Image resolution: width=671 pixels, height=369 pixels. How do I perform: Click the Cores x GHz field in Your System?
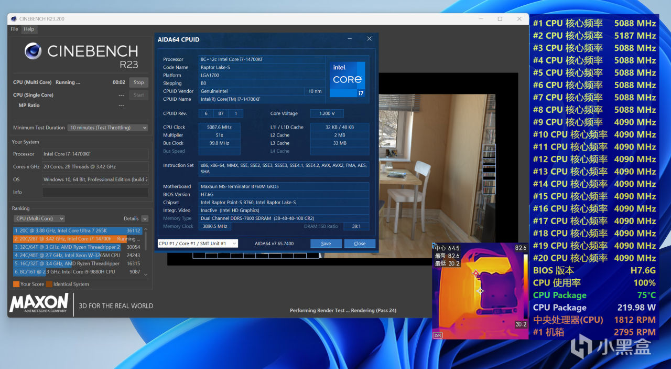95,166
